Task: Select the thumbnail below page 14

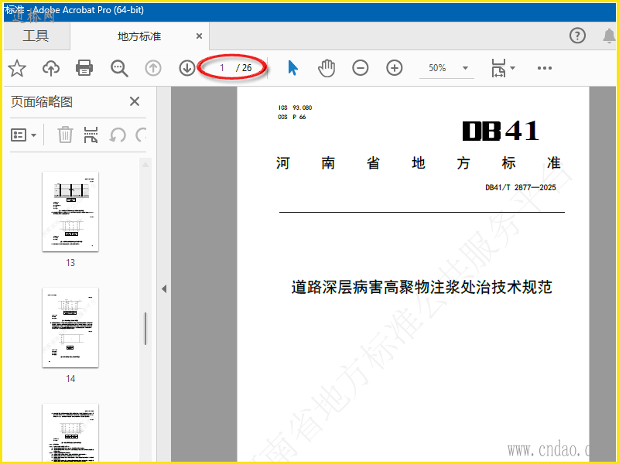Action: tap(70, 432)
